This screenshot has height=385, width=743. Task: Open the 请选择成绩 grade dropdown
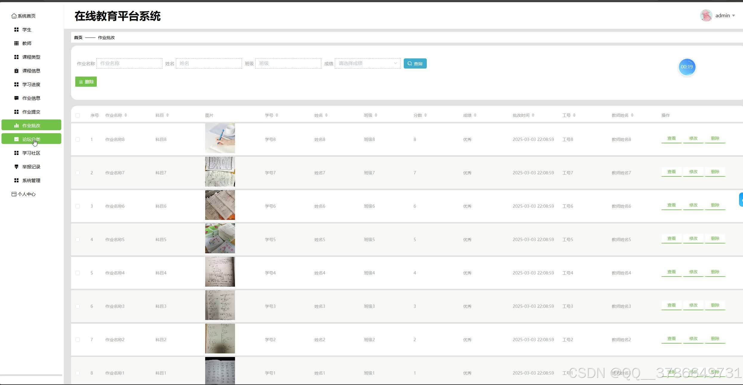pos(367,63)
